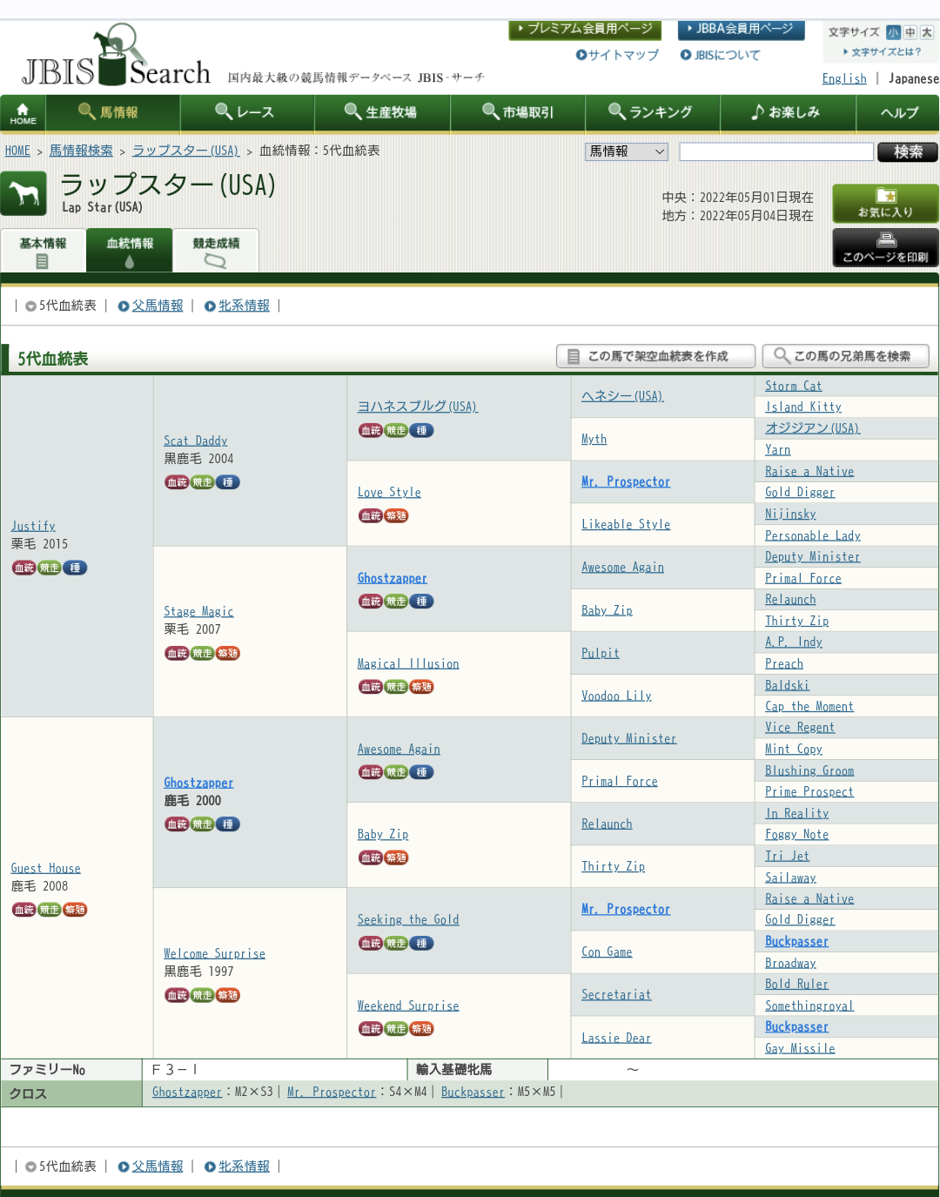Set font size to large (大)
The width and height of the screenshot is (940, 1197).
pos(927,32)
